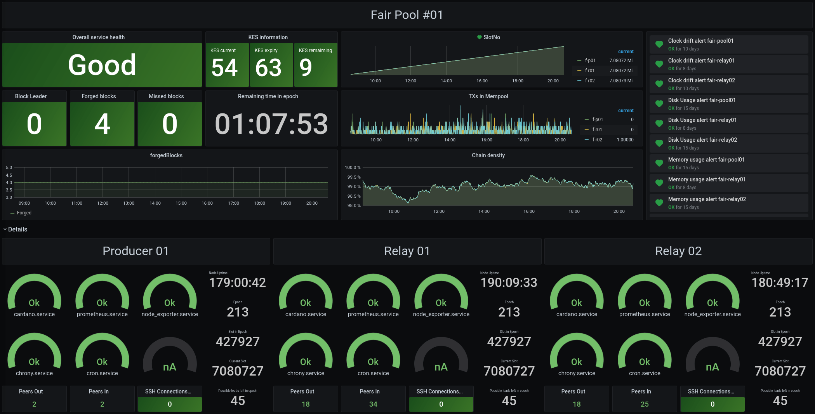Click heart icon of Memory usage alert fair-relay01
The image size is (815, 414).
659,183
